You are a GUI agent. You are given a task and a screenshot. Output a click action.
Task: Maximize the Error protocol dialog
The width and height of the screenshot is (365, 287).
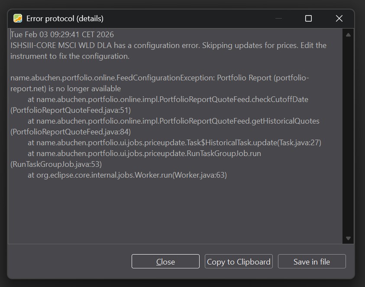tap(308, 18)
